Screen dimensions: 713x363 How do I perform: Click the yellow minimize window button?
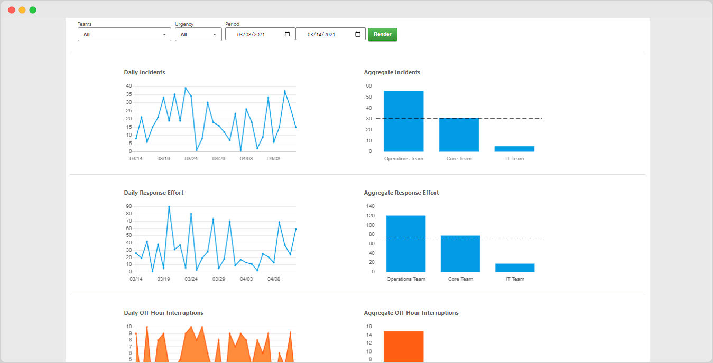[x=22, y=10]
